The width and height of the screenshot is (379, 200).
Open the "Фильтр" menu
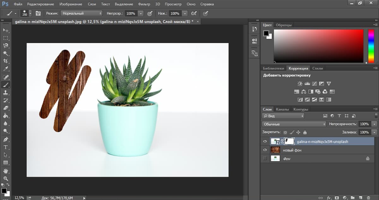[x=144, y=4]
